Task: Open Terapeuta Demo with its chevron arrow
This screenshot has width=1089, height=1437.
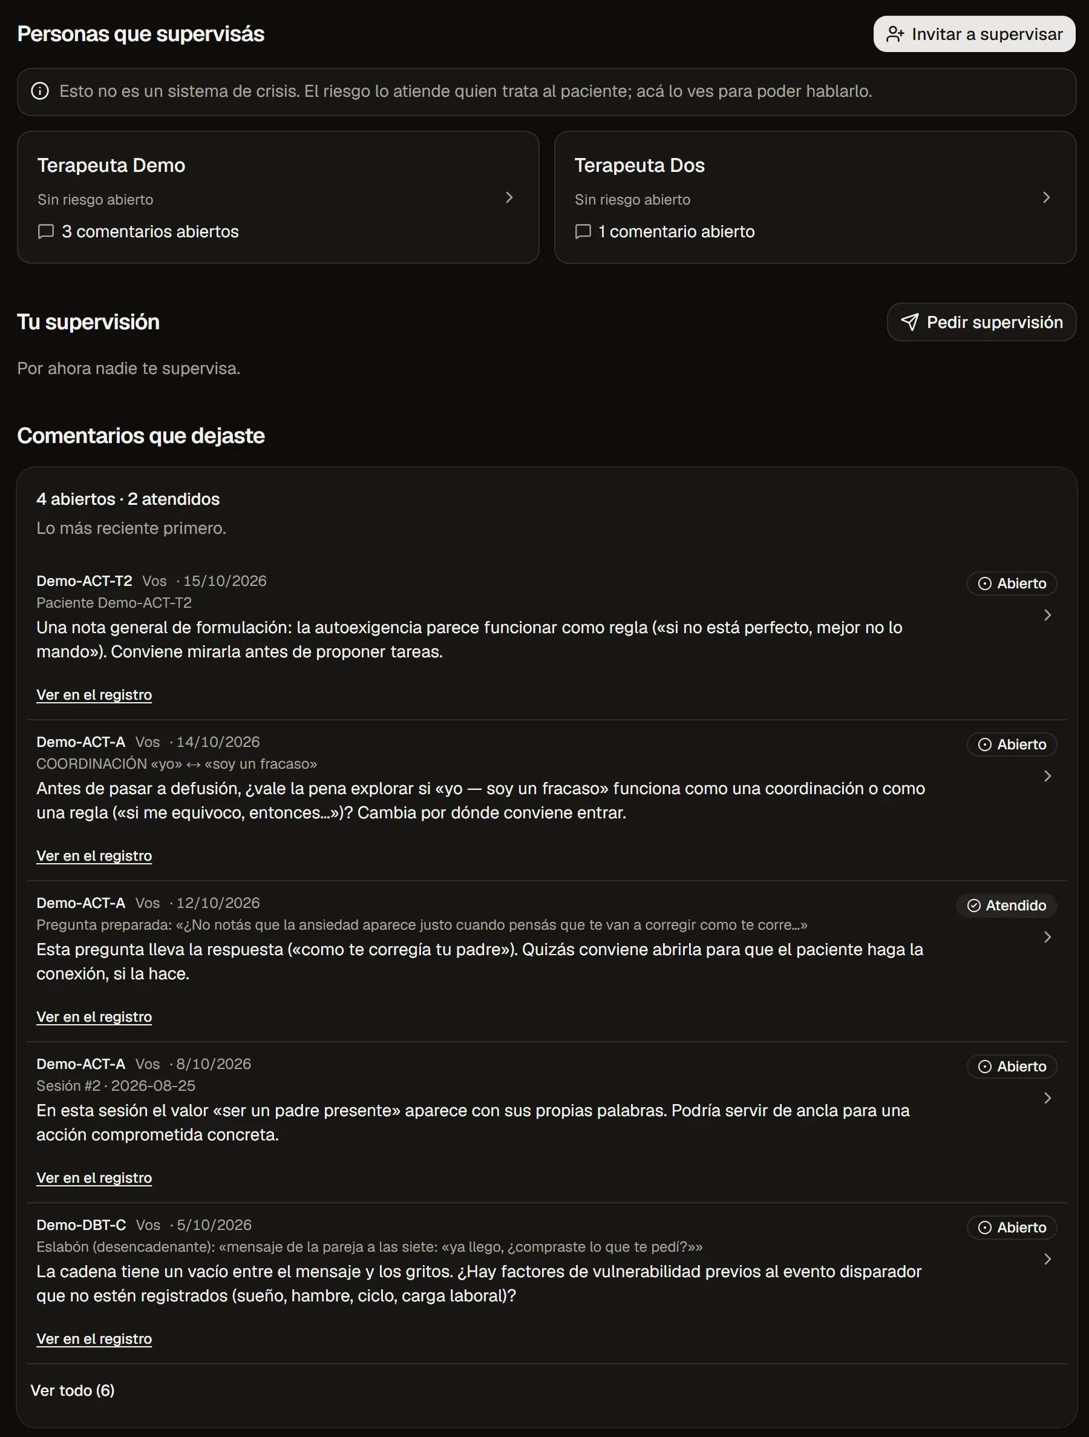Action: (509, 197)
